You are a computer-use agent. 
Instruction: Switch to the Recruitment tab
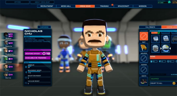(47, 6)
